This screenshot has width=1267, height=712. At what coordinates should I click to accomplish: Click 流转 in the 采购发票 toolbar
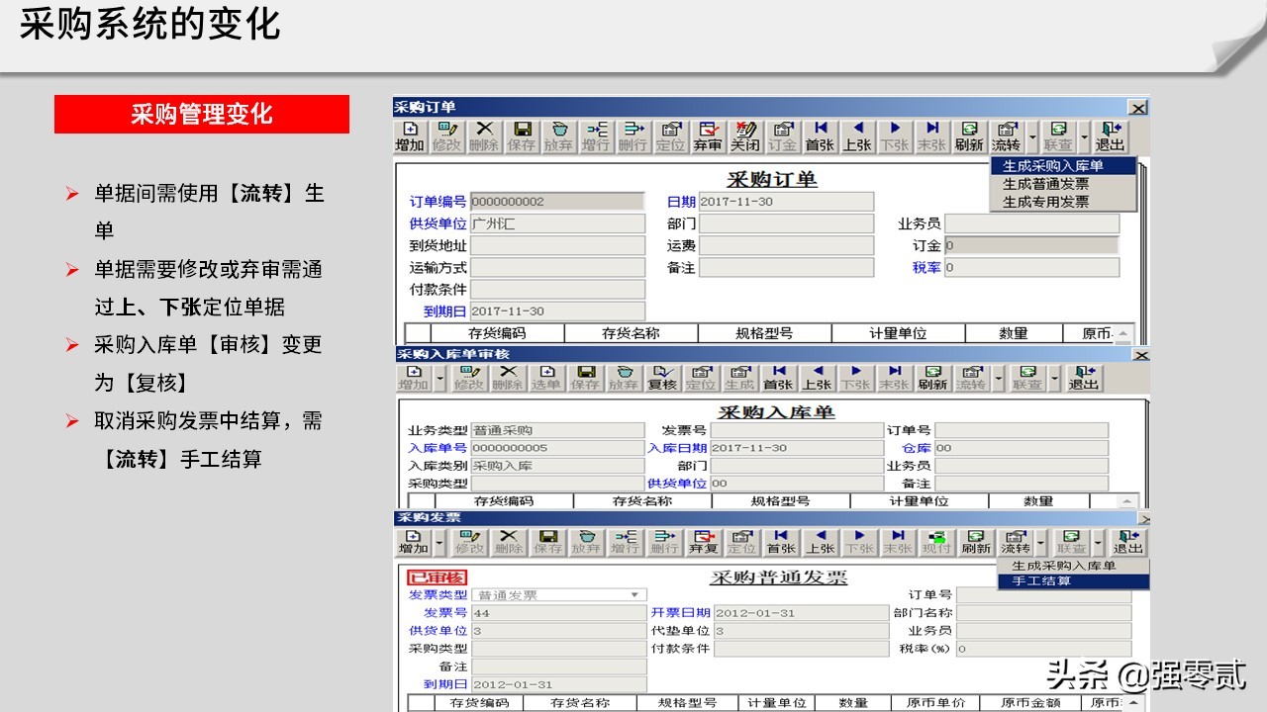click(1016, 542)
